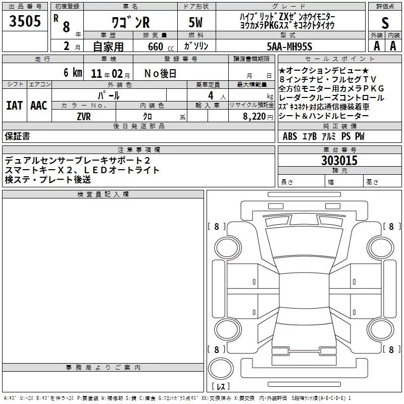Click the door shape value 5W
The image size is (404, 404).
[196, 22]
